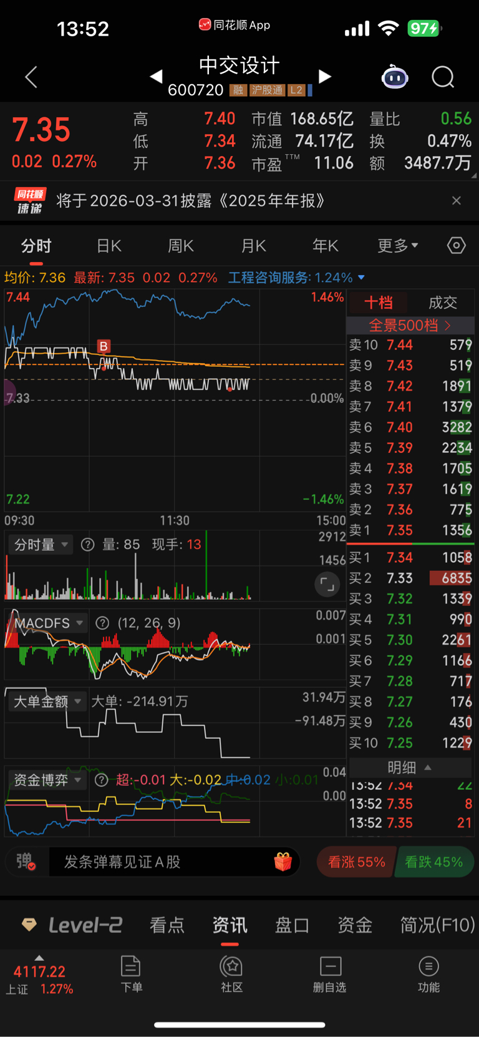Tap 卖6 7.40 ask row
Screen dimensions: 479x1037
tap(410, 427)
